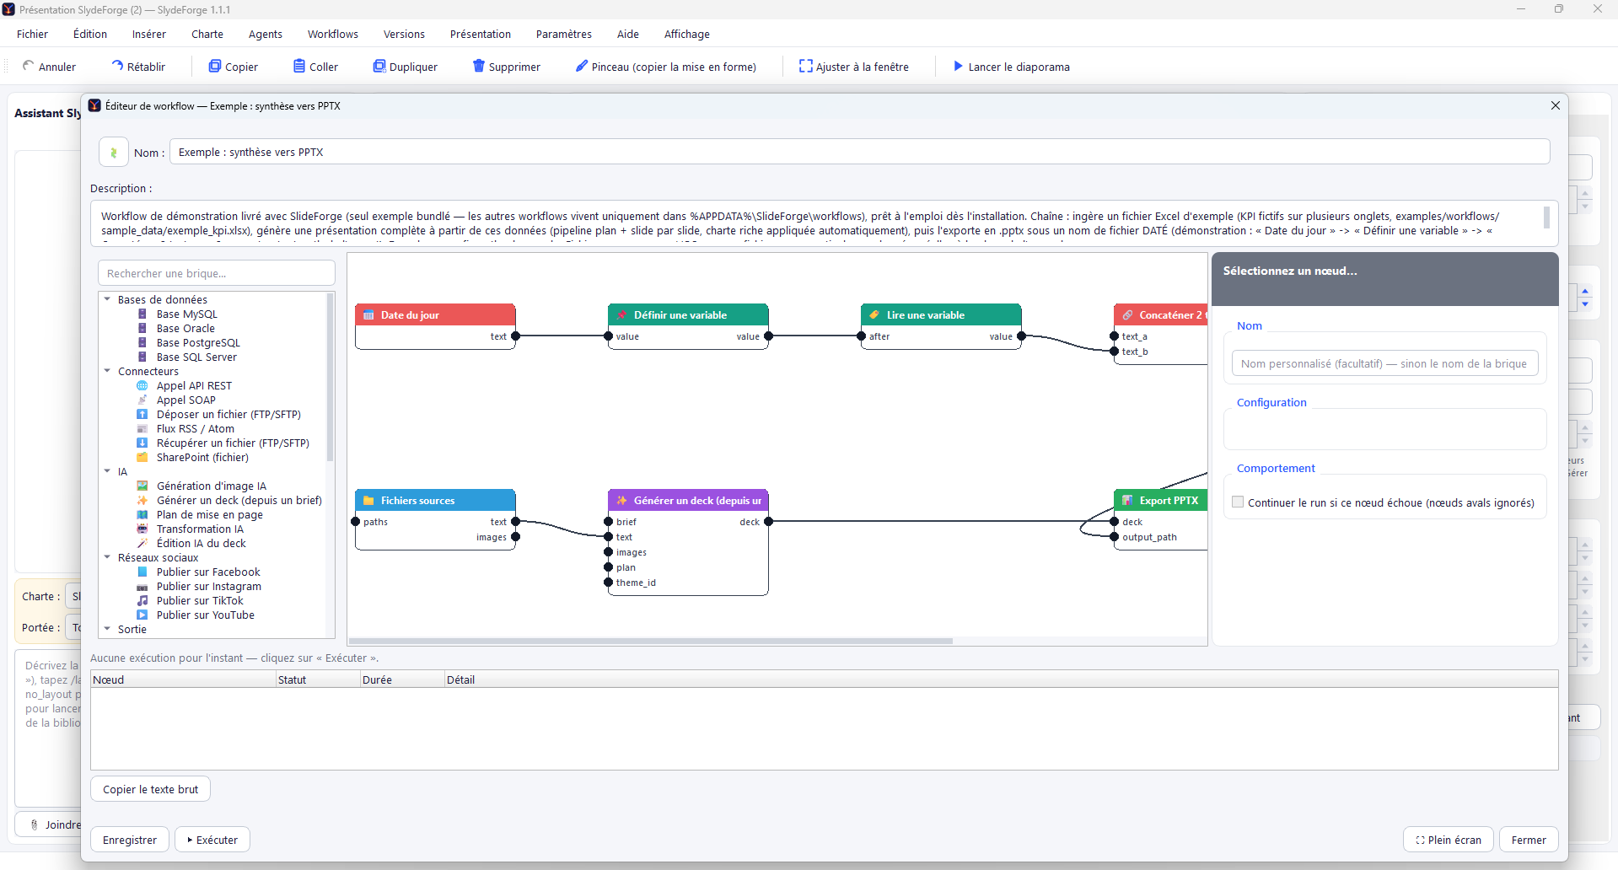Viewport: 1618px width, 870px height.
Task: Click the brick list vertical scrollbar
Action: (330, 377)
